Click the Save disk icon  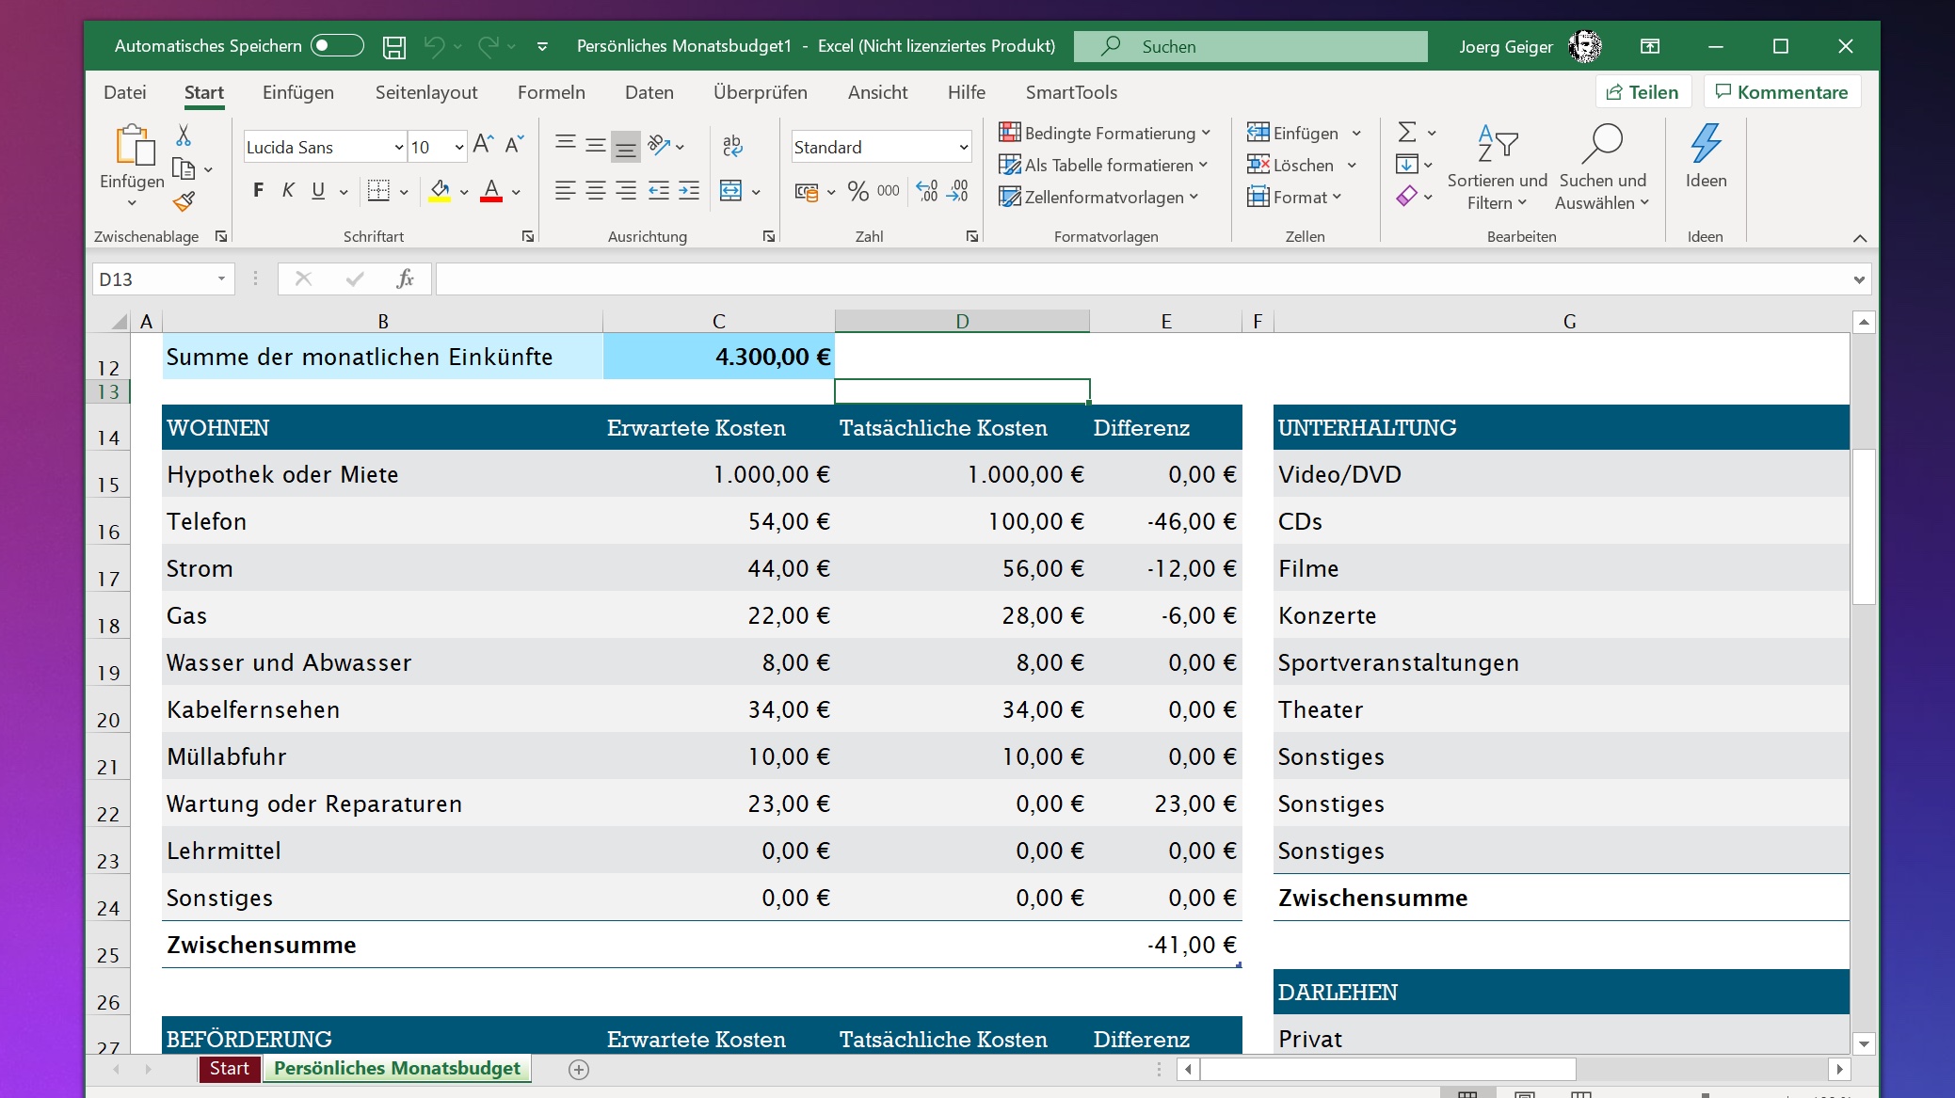click(x=393, y=46)
